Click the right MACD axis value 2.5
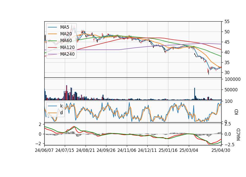Viewport: 246px width, 177px height. pos(228,124)
